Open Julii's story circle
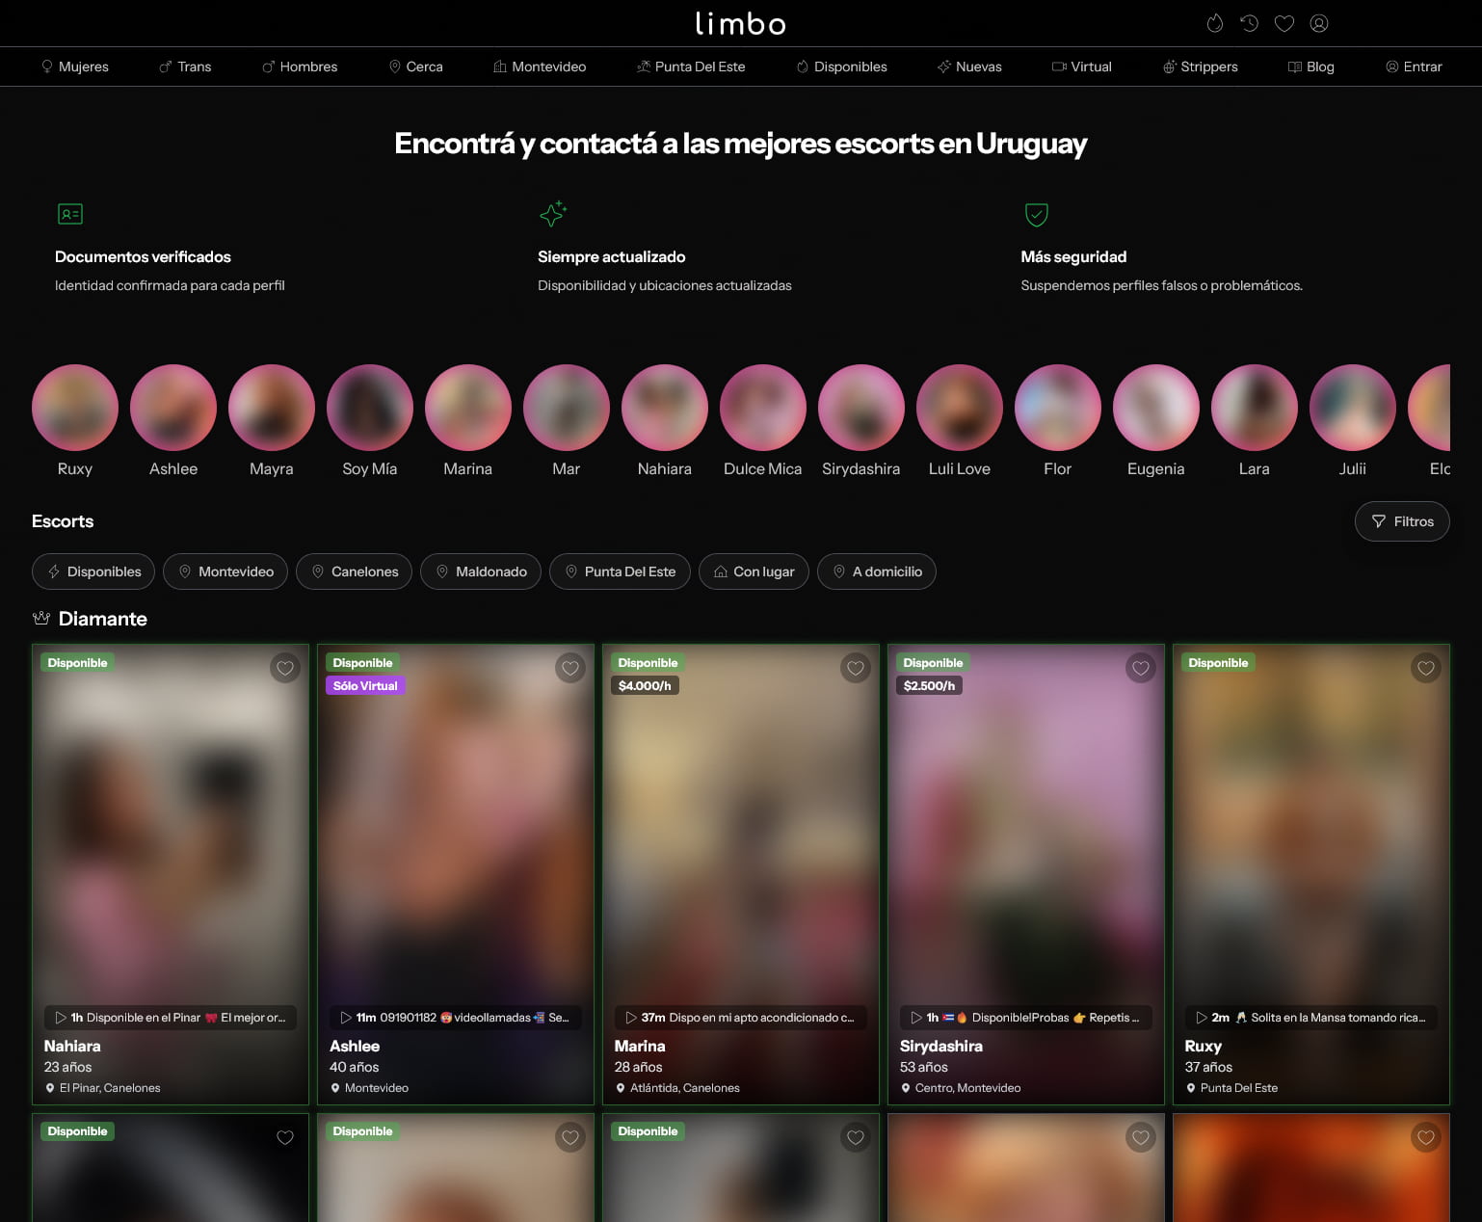The image size is (1482, 1222). pyautogui.click(x=1353, y=408)
